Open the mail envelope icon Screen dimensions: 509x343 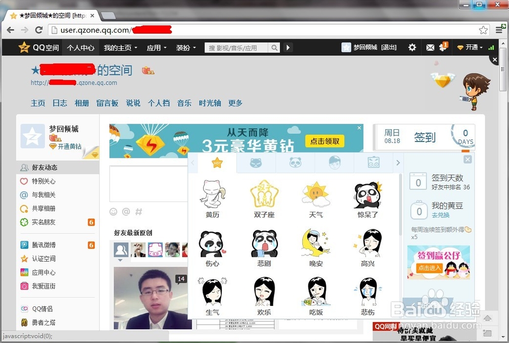click(x=430, y=48)
